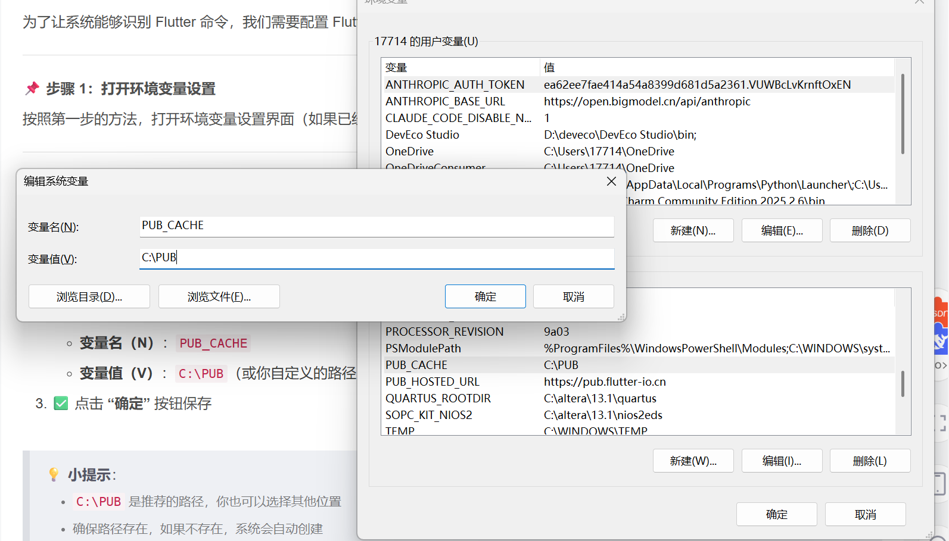Click user variables list vertical scrollbar
This screenshot has width=949, height=541.
pos(903,114)
